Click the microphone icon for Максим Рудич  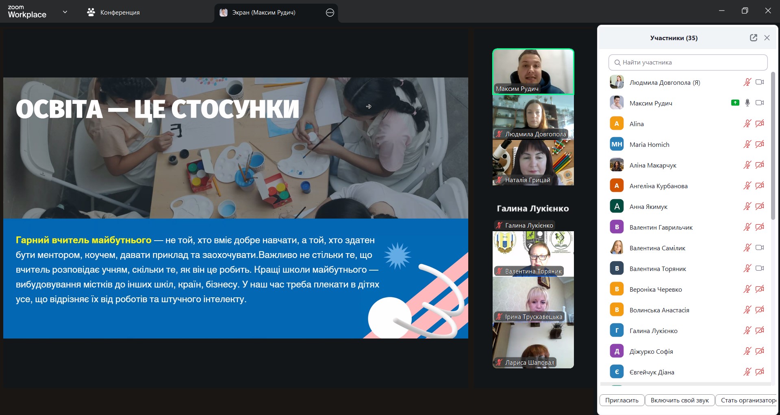[x=747, y=103]
